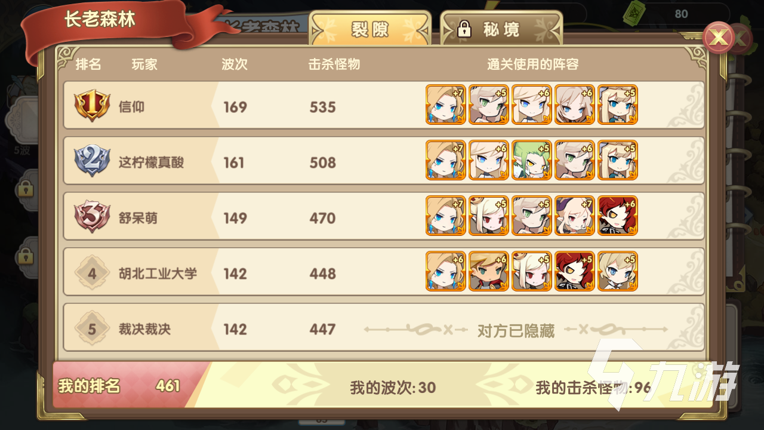Viewport: 764px width, 430px height.
Task: Select the rank 4 diamond badge
Action: click(92, 273)
